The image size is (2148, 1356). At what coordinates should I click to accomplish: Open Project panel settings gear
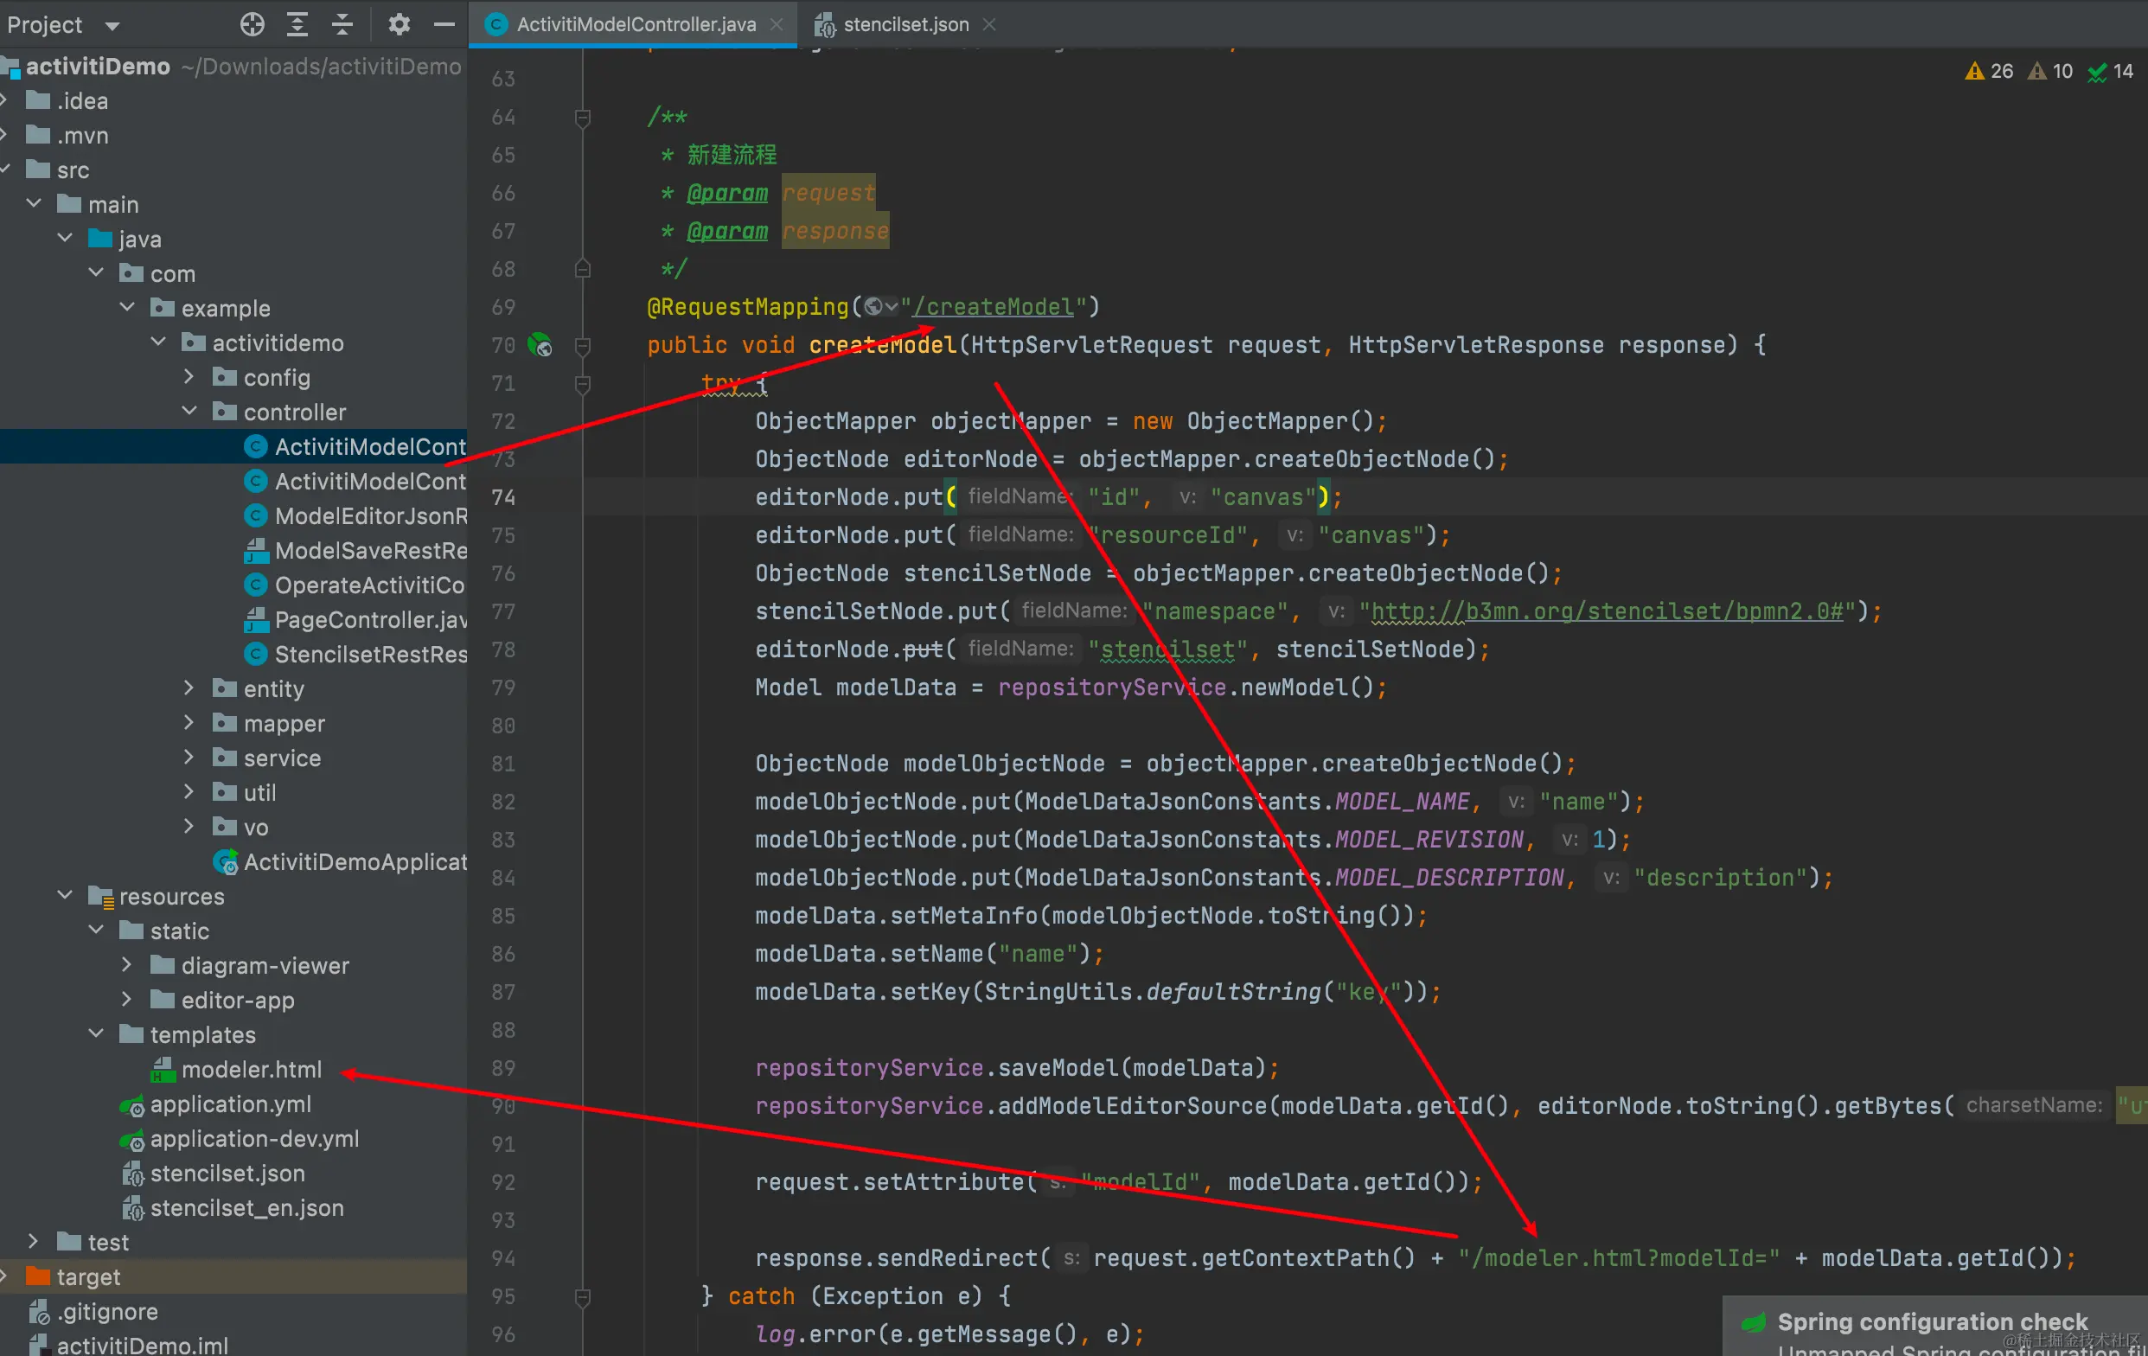399,24
